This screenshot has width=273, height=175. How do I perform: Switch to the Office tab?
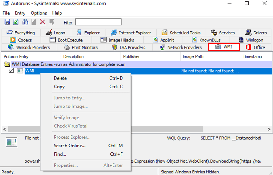[256, 47]
